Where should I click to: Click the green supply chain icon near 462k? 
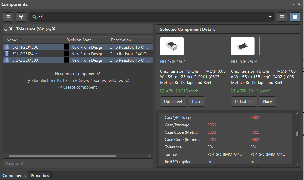pyautogui.click(x=233, y=91)
